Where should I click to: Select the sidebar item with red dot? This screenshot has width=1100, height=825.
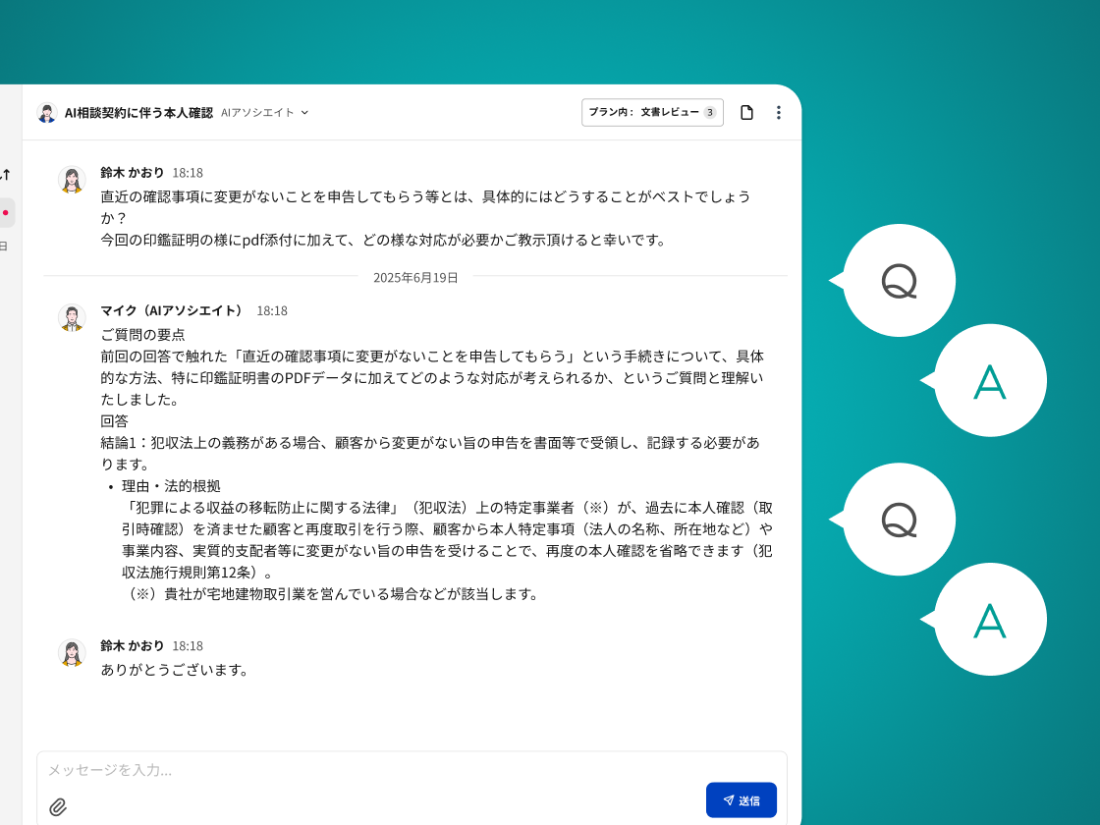[6, 212]
